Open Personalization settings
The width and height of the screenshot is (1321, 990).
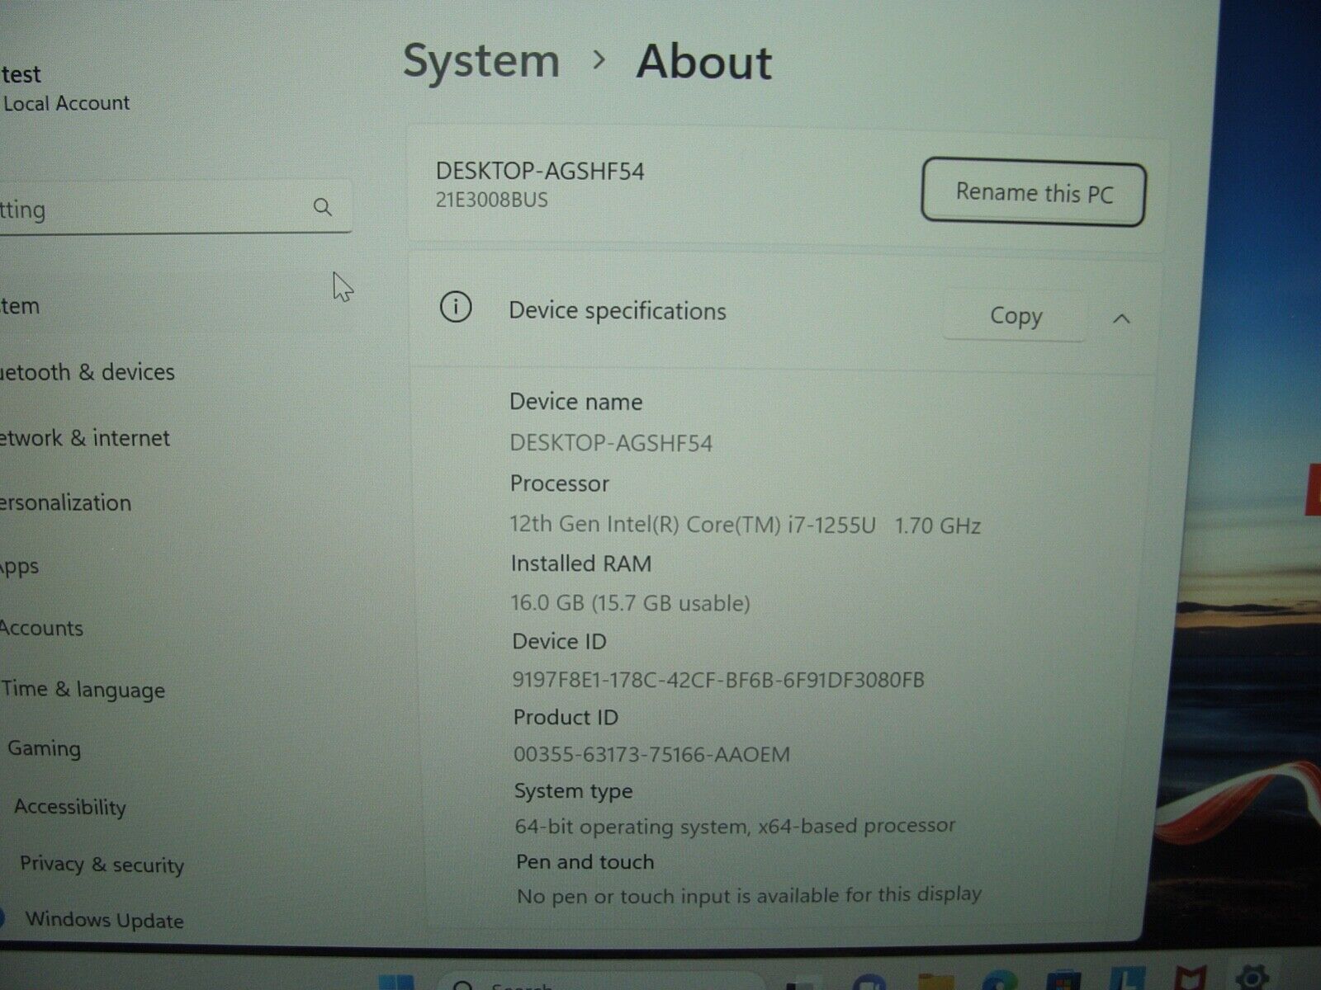[x=66, y=503]
